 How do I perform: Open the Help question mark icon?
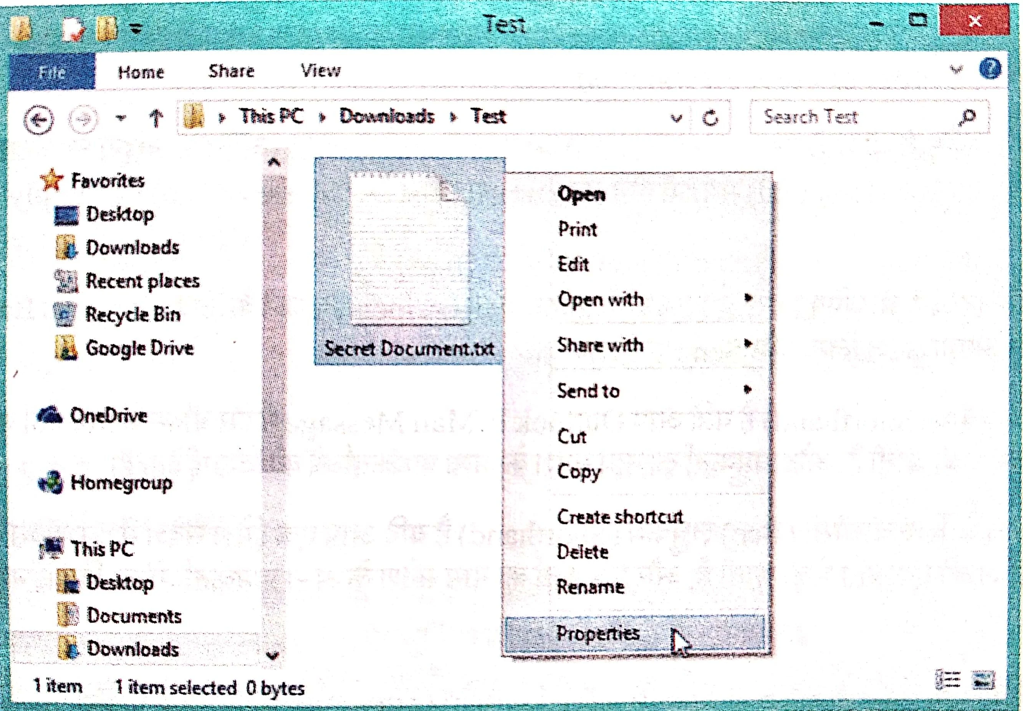coord(990,69)
